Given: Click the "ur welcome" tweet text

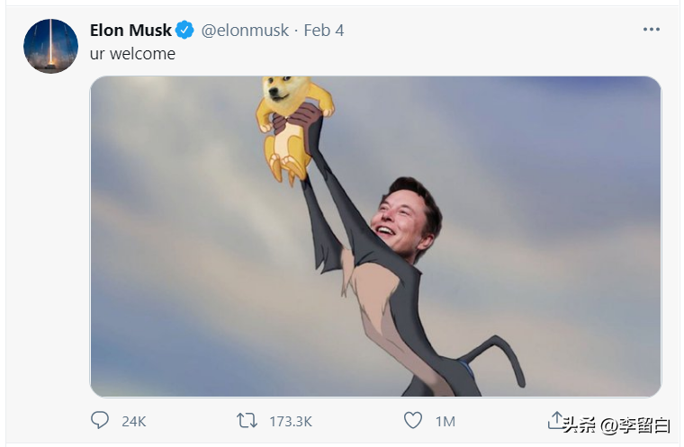Looking at the screenshot, I should 132,54.
